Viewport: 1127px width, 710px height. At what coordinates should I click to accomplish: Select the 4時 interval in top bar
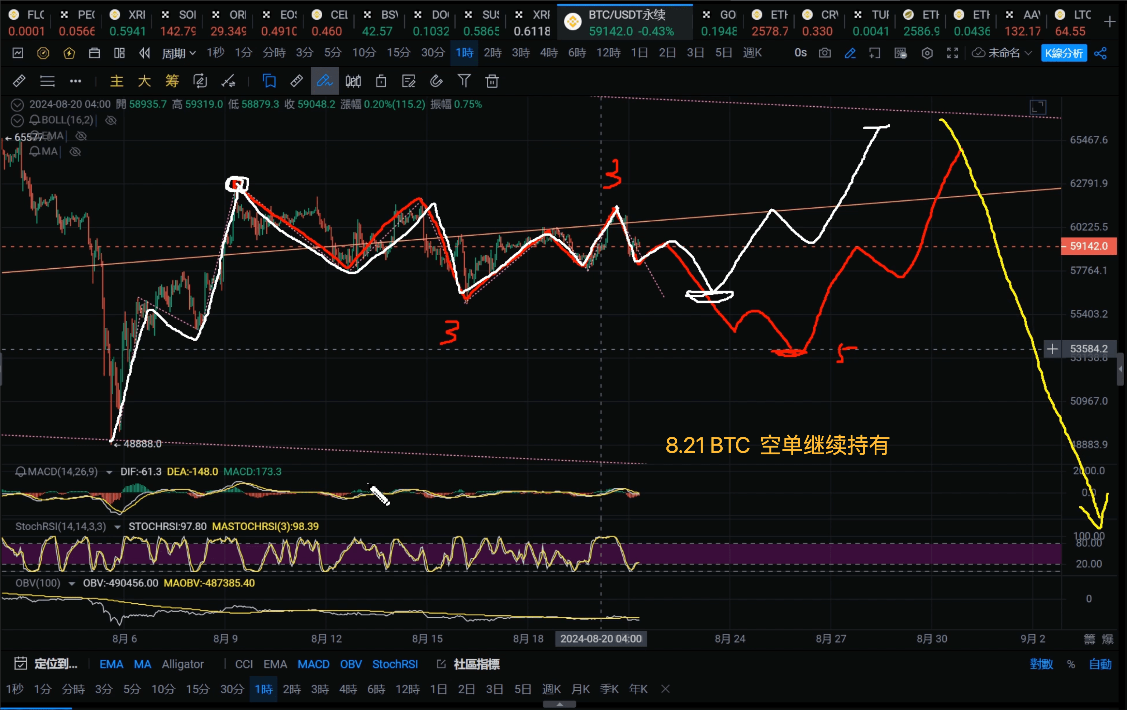coord(548,53)
